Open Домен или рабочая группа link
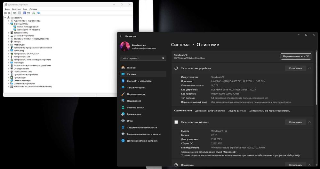 click(x=210, y=111)
